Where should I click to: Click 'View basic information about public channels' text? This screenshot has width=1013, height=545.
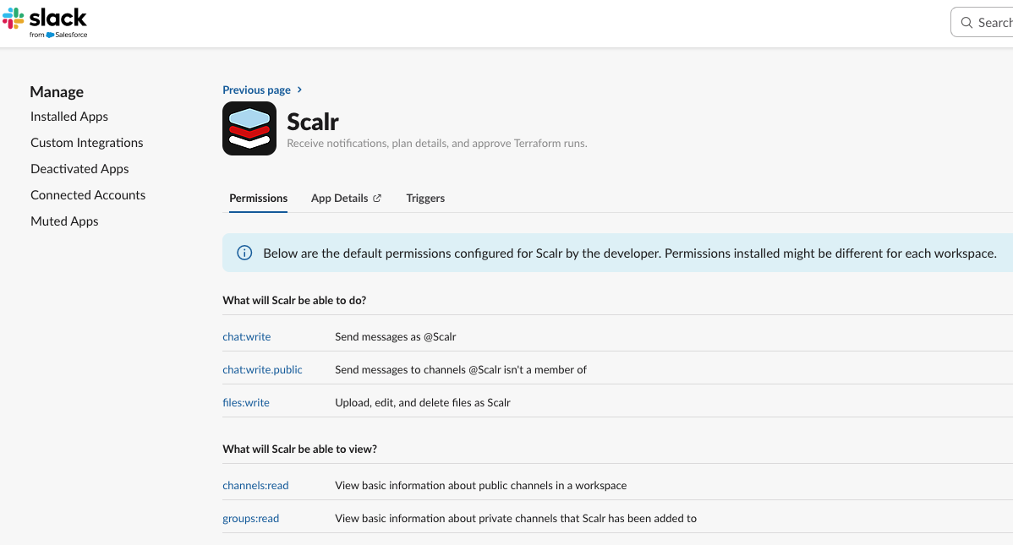(x=480, y=485)
